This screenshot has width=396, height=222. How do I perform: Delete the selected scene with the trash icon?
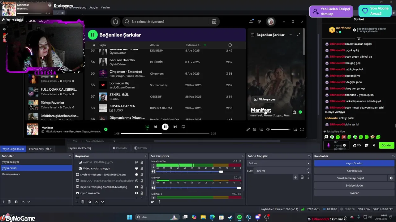coord(9,202)
